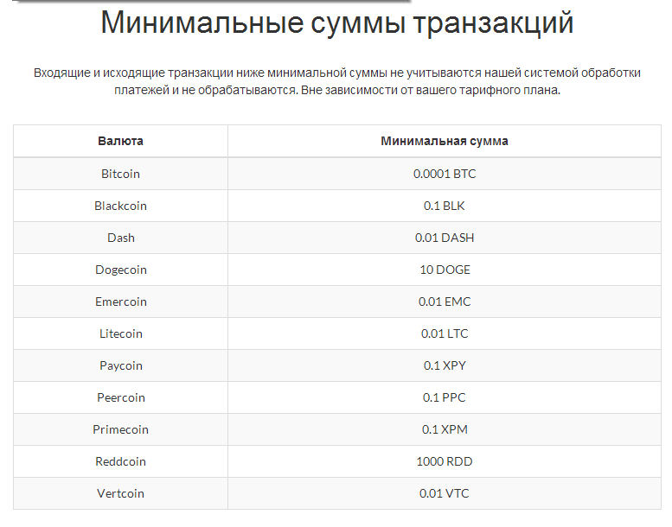Select the Dash currency cell
The image size is (672, 527).
[120, 238]
